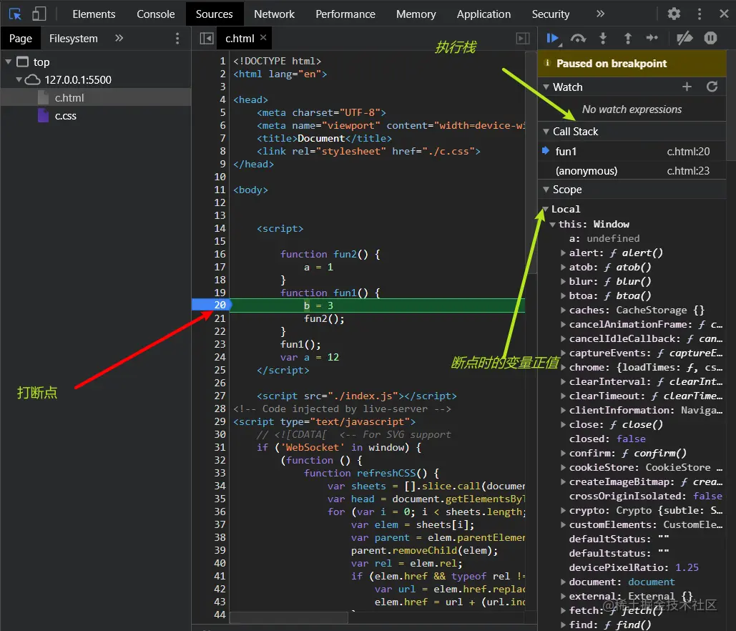Select closed: false property
This screenshot has width=736, height=631.
(607, 439)
